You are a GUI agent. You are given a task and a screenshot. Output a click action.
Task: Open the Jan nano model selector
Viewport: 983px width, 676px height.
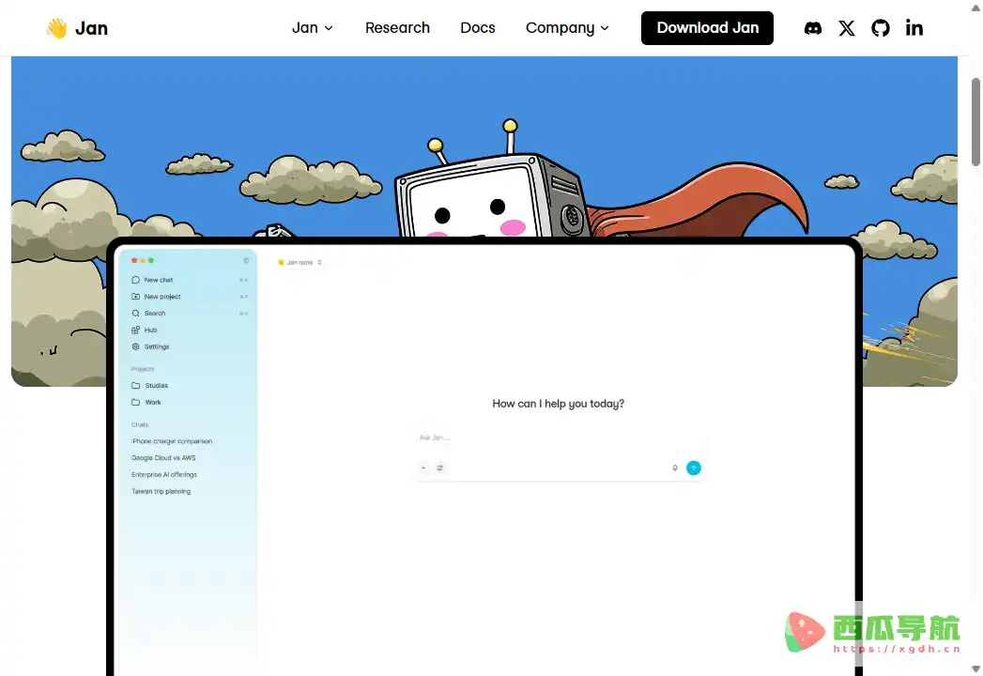(300, 262)
